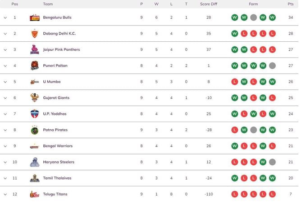Expand the Bengaluru Bulls row chevron
Viewport: 301px width, 202px height.
[5, 18]
